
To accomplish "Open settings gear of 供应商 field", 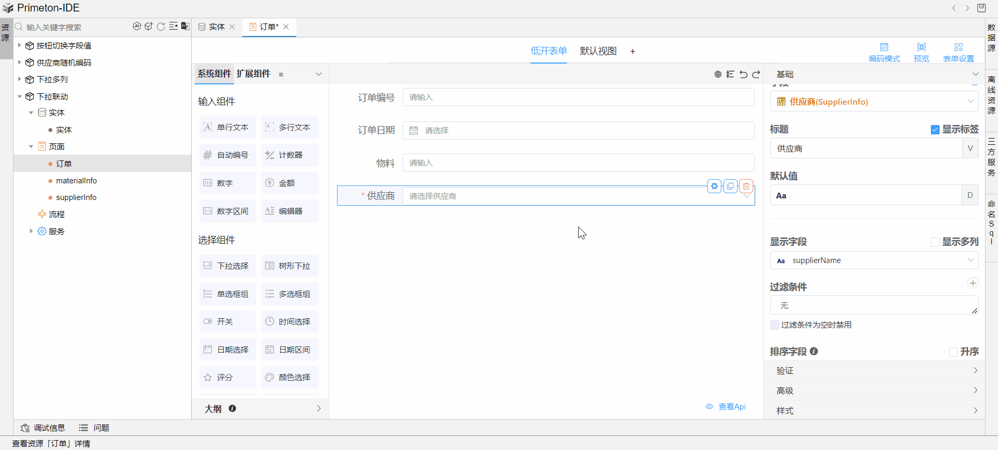I will click(714, 186).
